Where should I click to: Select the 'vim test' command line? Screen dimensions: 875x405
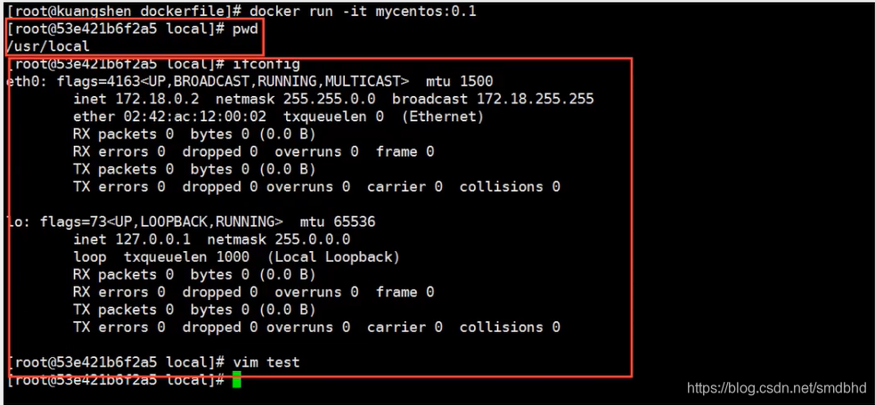154,362
